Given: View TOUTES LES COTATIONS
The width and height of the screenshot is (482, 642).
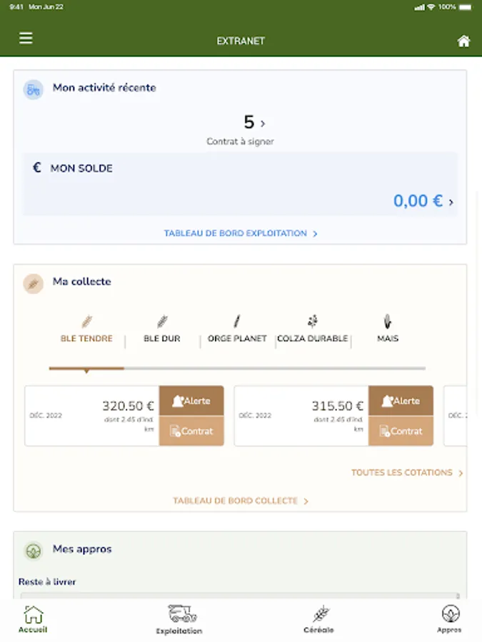Looking at the screenshot, I should click(407, 473).
